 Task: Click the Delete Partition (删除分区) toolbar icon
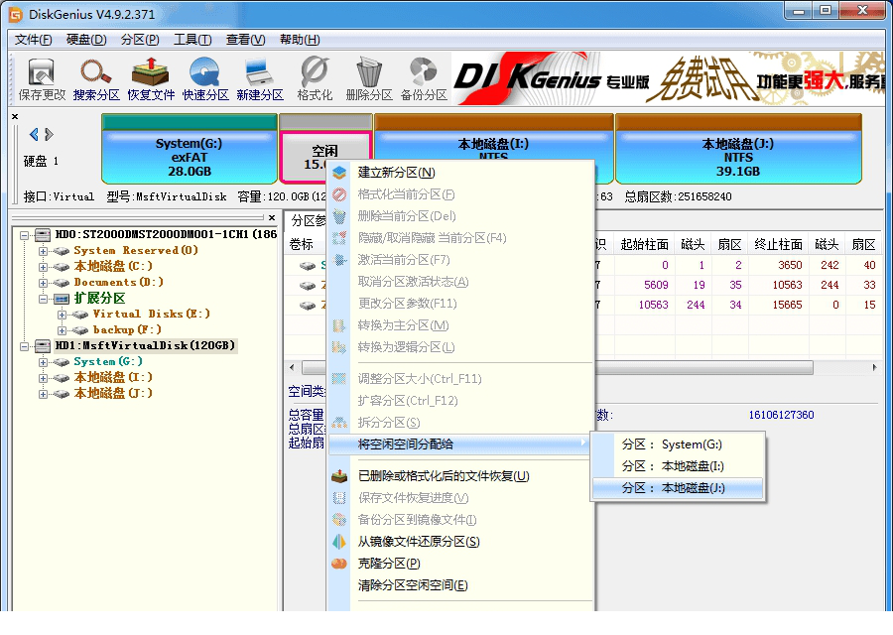(x=369, y=79)
